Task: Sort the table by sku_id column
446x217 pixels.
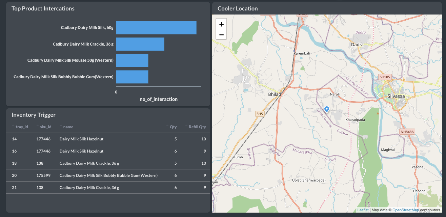Action: pos(45,127)
